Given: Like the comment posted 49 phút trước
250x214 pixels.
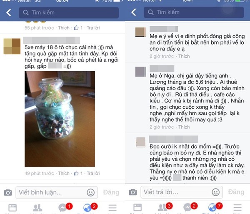Looking at the screenshot, I should click(x=64, y=173).
